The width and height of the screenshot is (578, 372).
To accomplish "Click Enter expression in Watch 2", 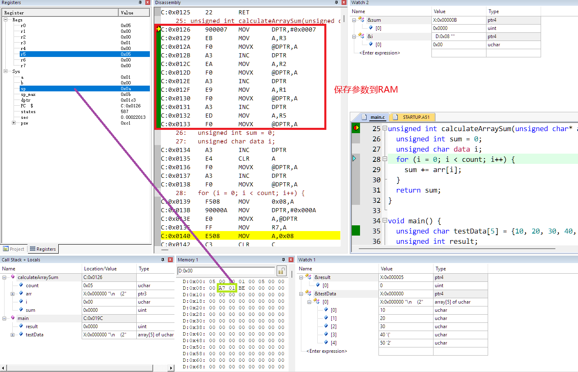I will pos(380,53).
